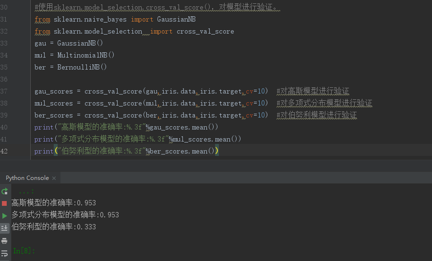Click gutter line number 33
This screenshot has height=261, width=432.
click(x=4, y=43)
